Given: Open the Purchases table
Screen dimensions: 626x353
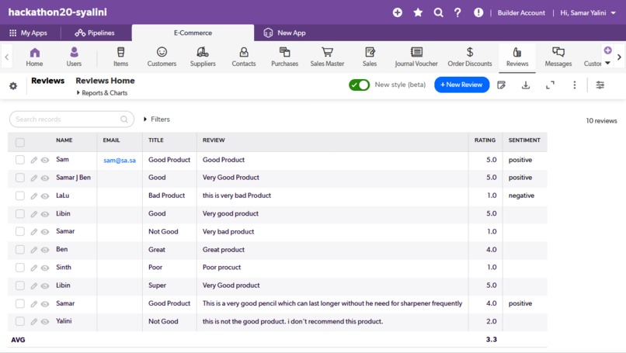Looking at the screenshot, I should (x=285, y=57).
